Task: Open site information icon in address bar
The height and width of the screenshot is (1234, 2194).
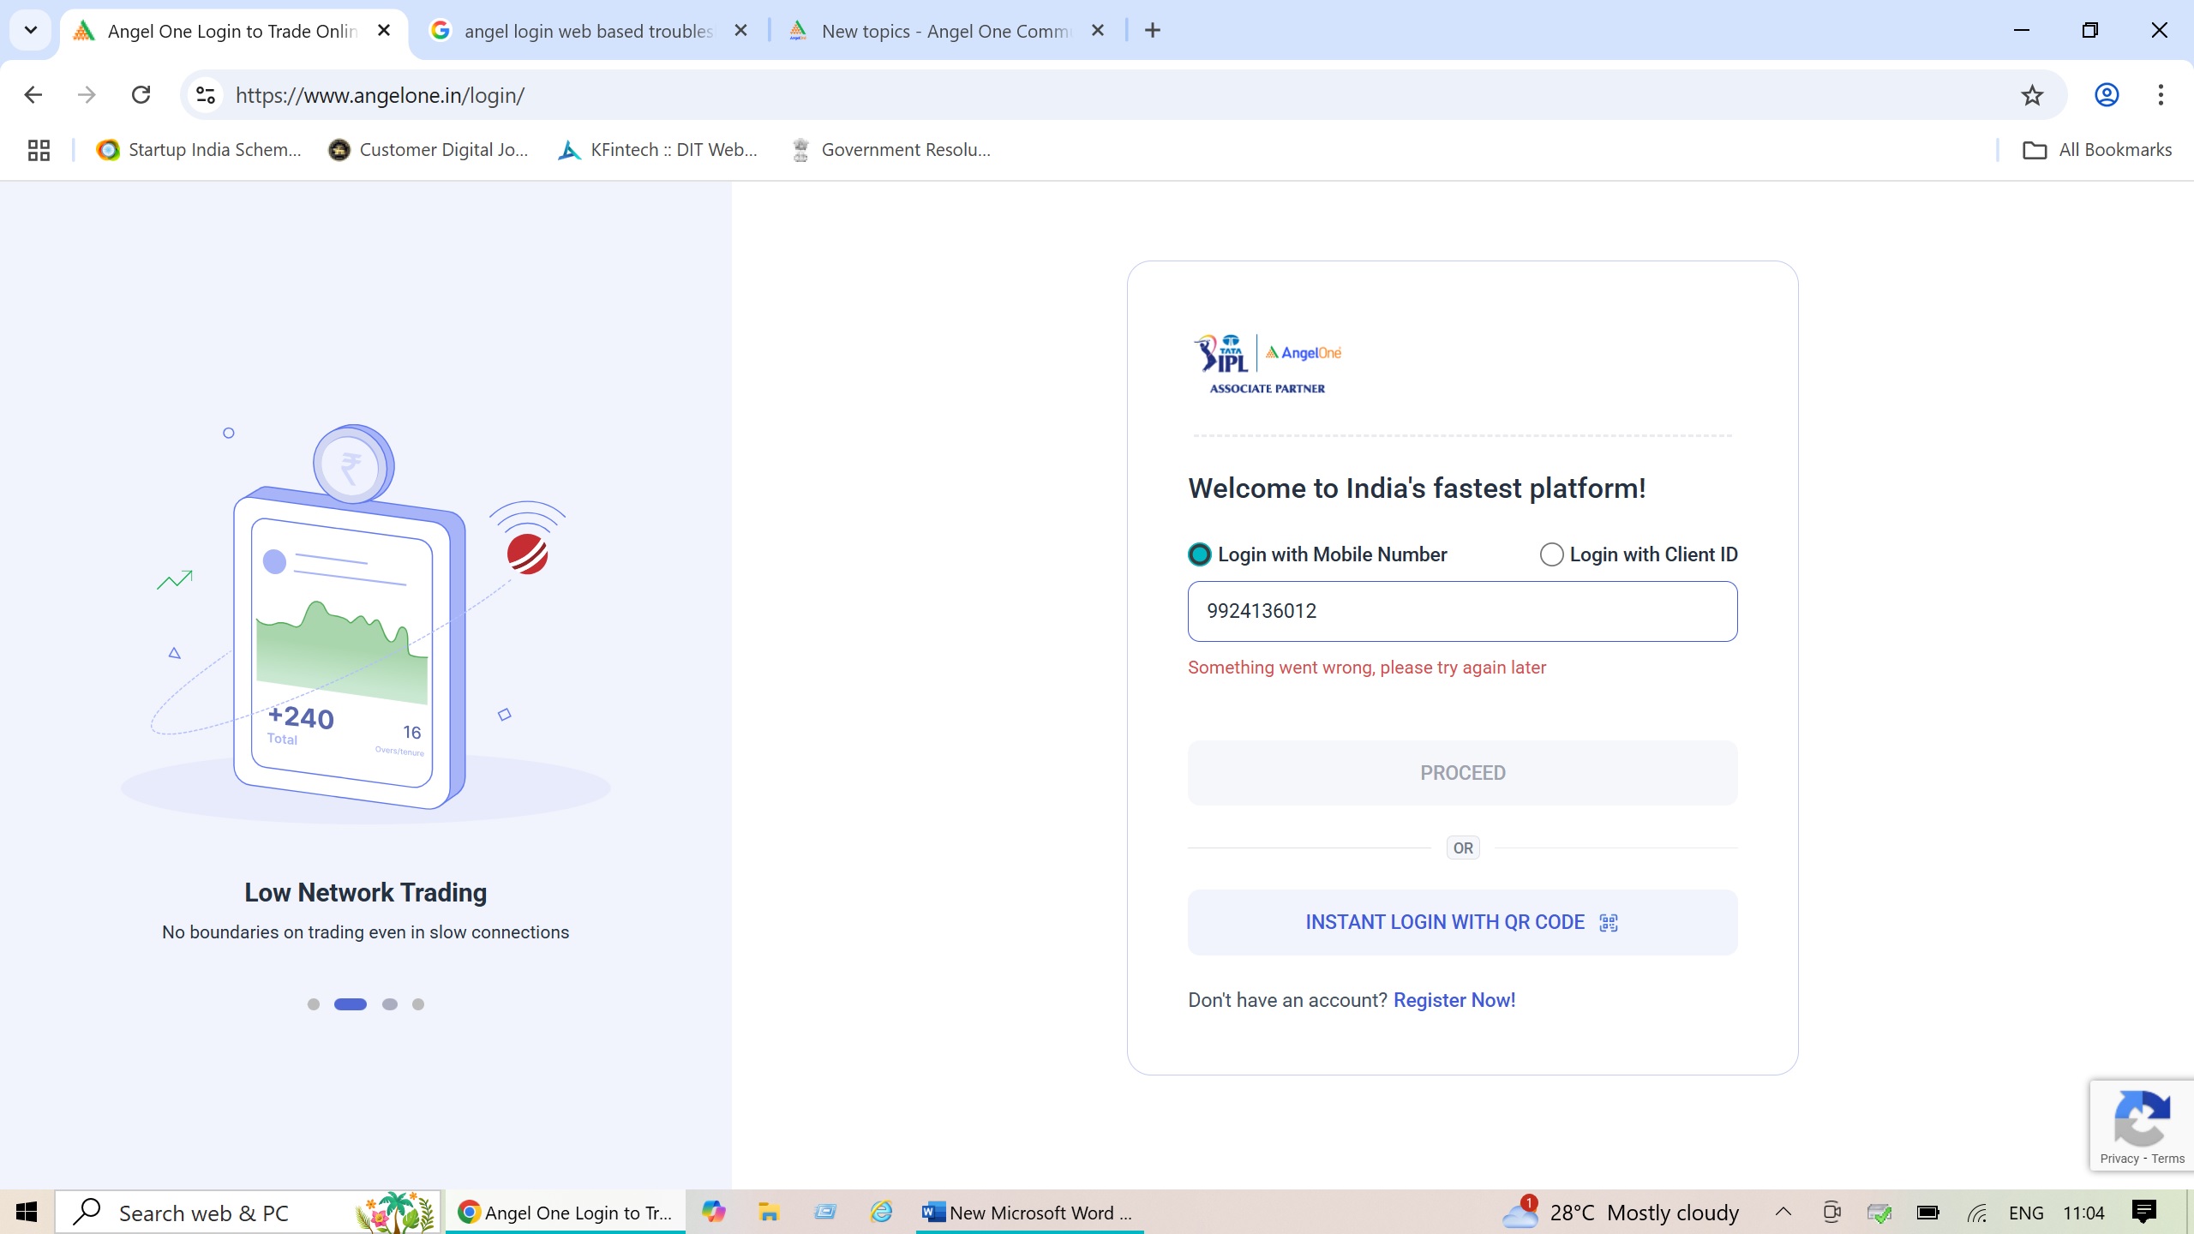Action: pyautogui.click(x=206, y=95)
